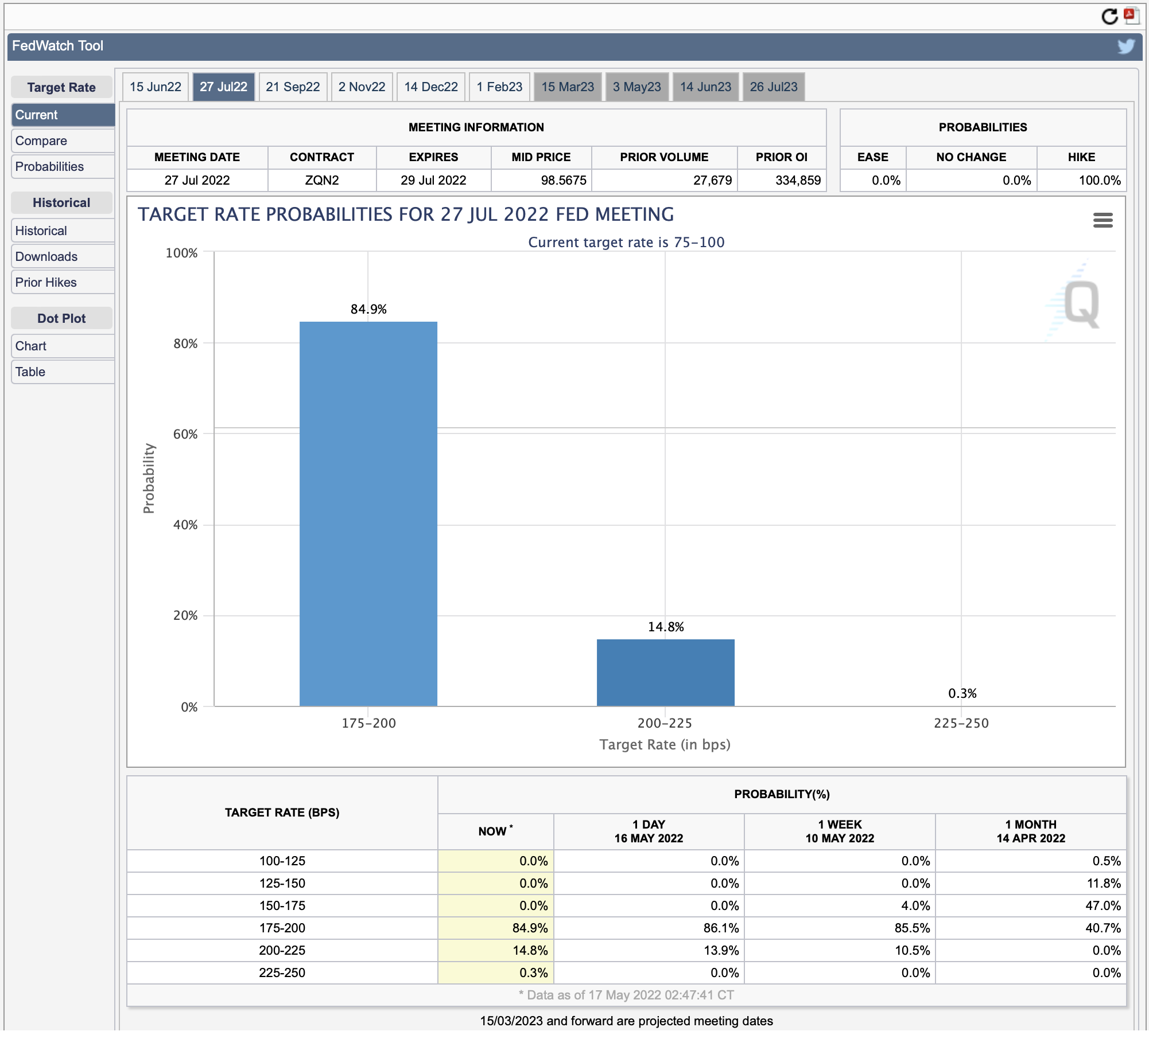Screen dimensions: 1149x1039
Task: Choose the 1 Feb23 meeting tab
Action: click(499, 87)
